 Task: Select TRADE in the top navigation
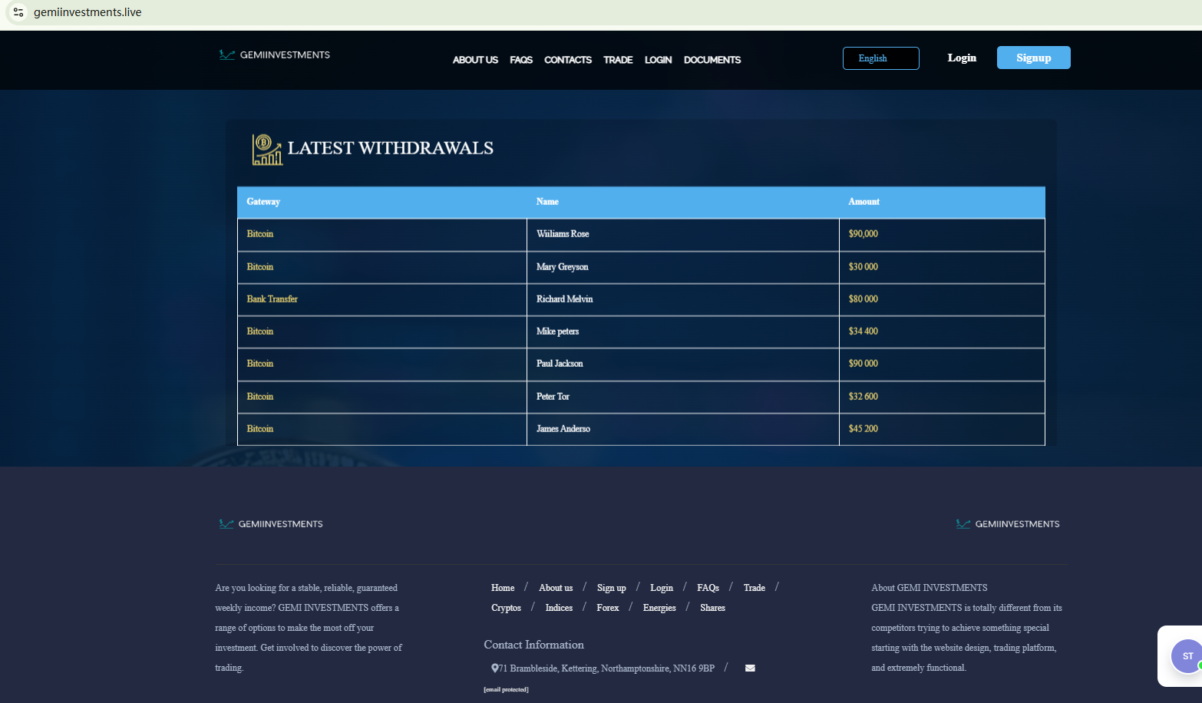coord(618,60)
